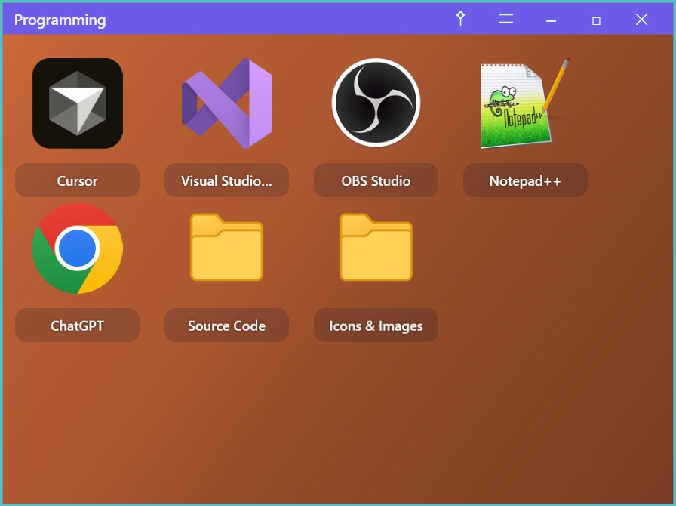Click the Visual Studio... label button

[226, 180]
